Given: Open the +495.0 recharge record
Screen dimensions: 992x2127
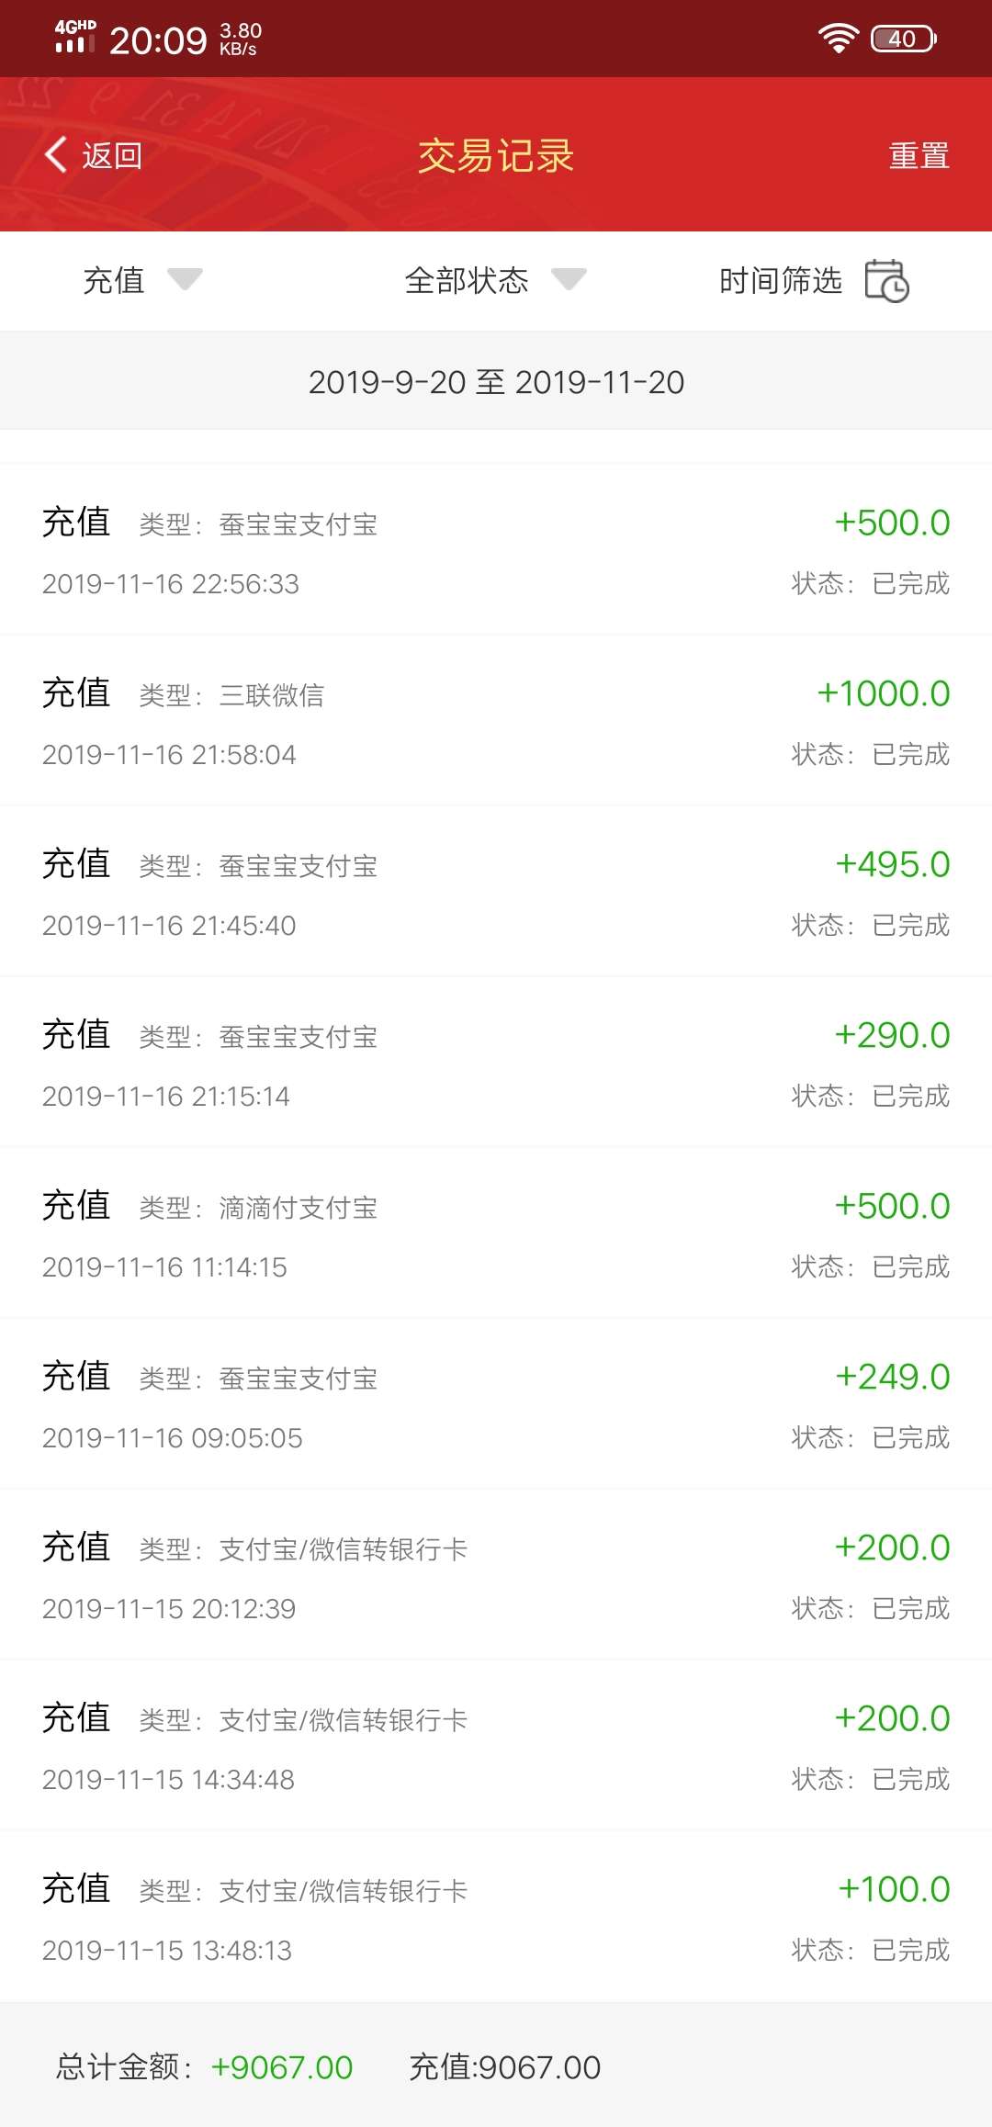Looking at the screenshot, I should (496, 892).
